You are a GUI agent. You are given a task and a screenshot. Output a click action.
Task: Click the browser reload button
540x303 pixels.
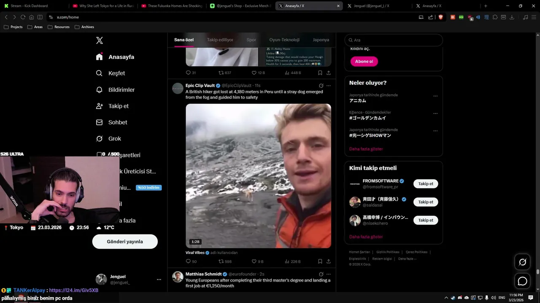(x=23, y=17)
